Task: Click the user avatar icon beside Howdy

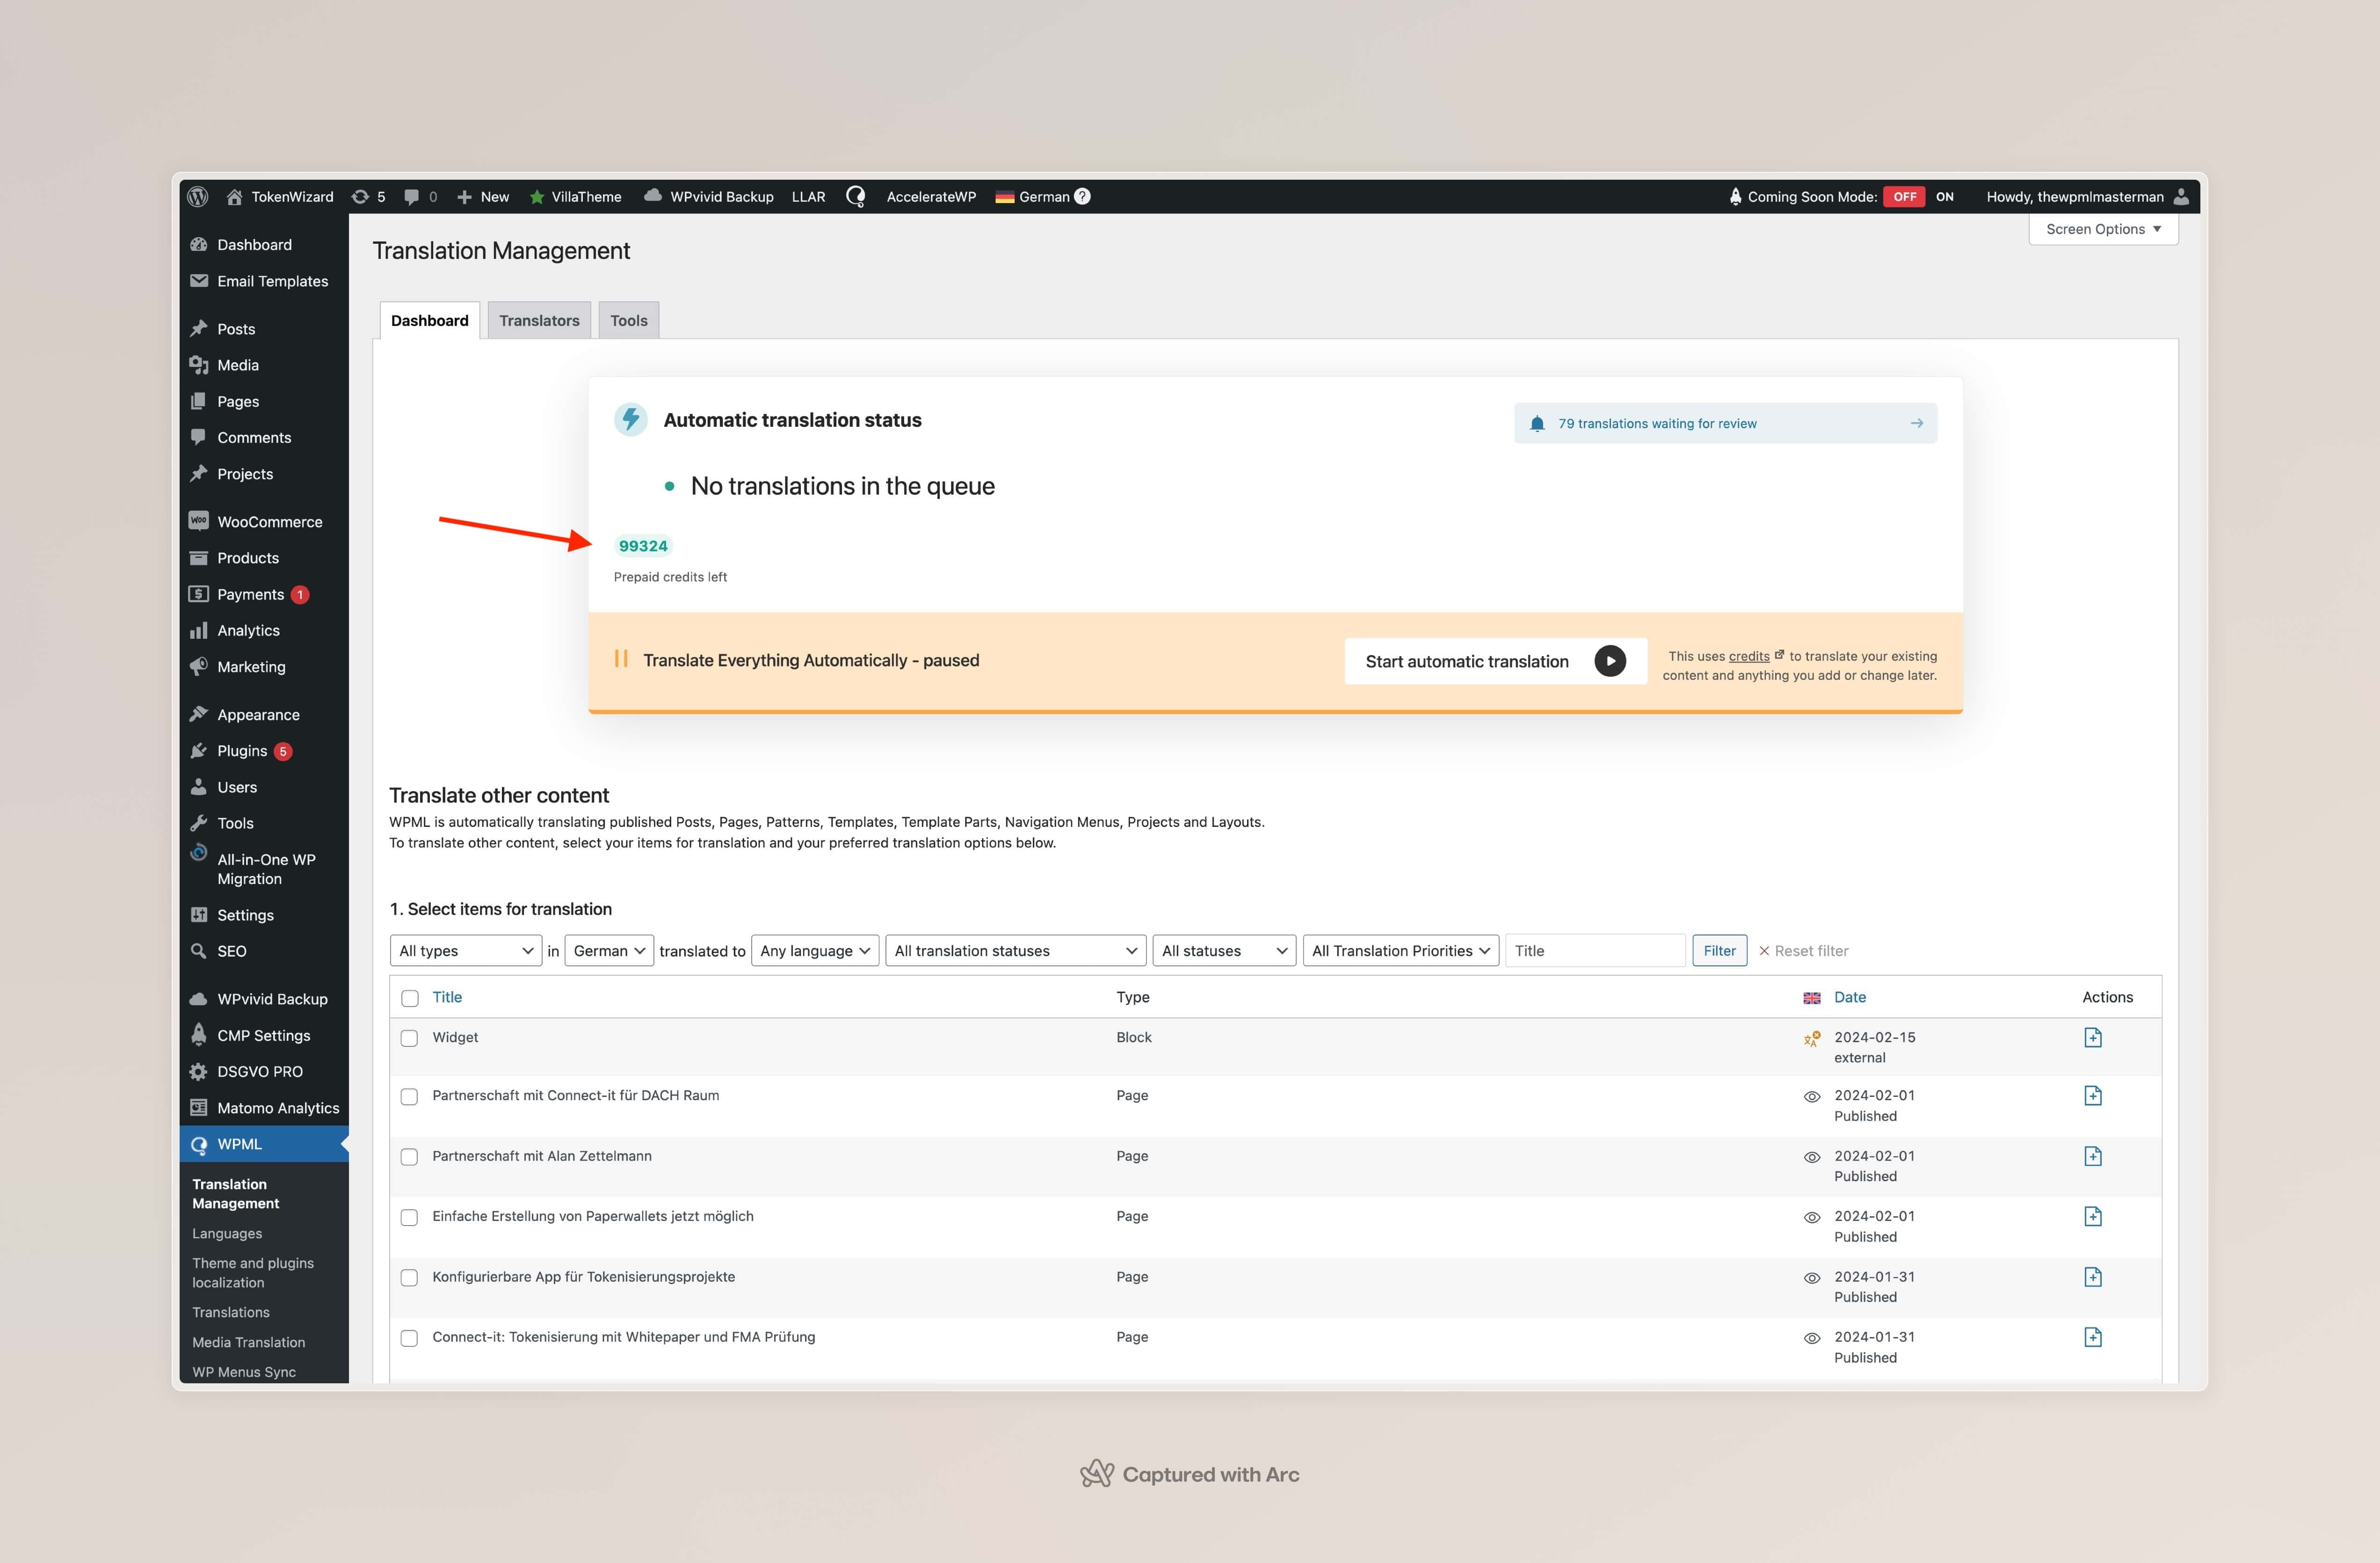Action: coord(2181,196)
